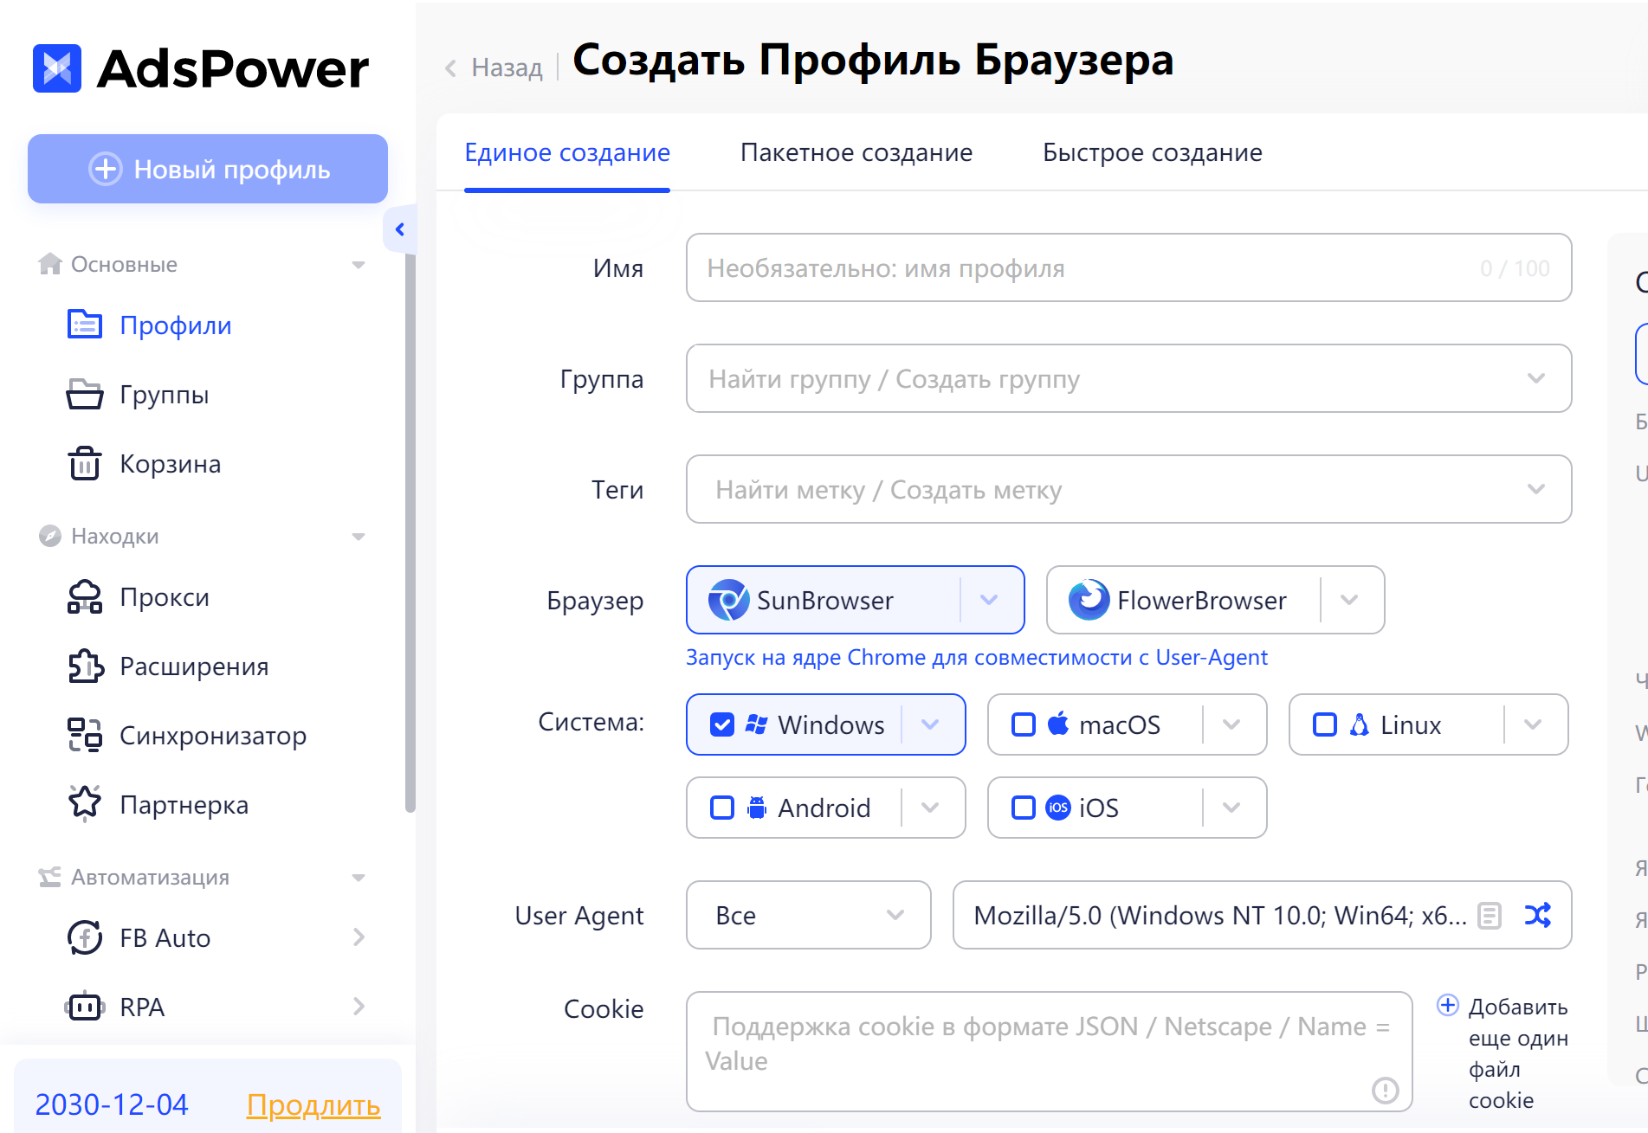Click the RPA robot icon
1648x1133 pixels.
pos(85,1007)
